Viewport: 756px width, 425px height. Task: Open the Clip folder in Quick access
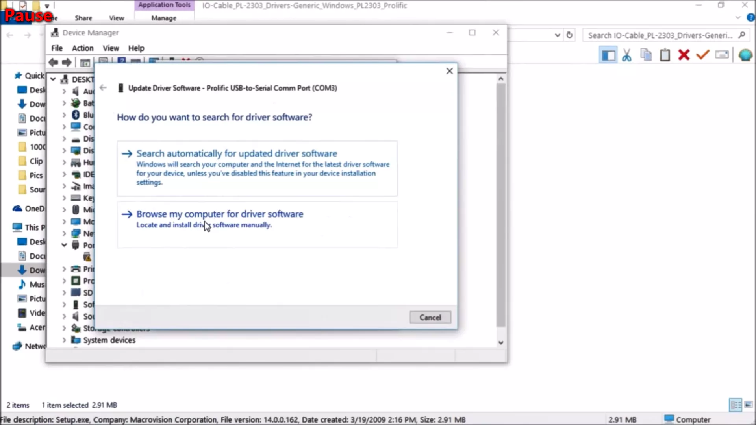31,161
